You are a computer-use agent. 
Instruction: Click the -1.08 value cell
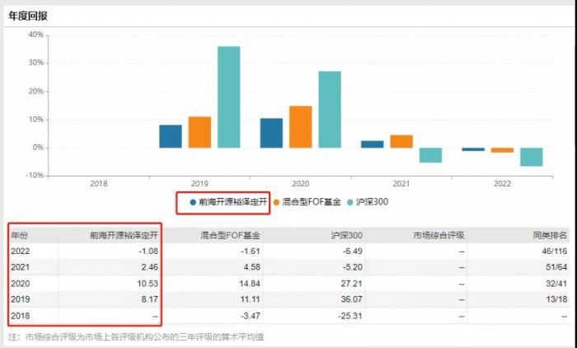point(148,252)
